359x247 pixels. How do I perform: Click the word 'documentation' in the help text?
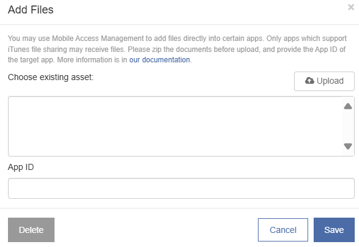point(166,60)
